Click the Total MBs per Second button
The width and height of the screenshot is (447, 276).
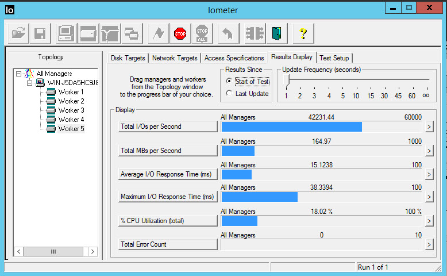point(168,151)
